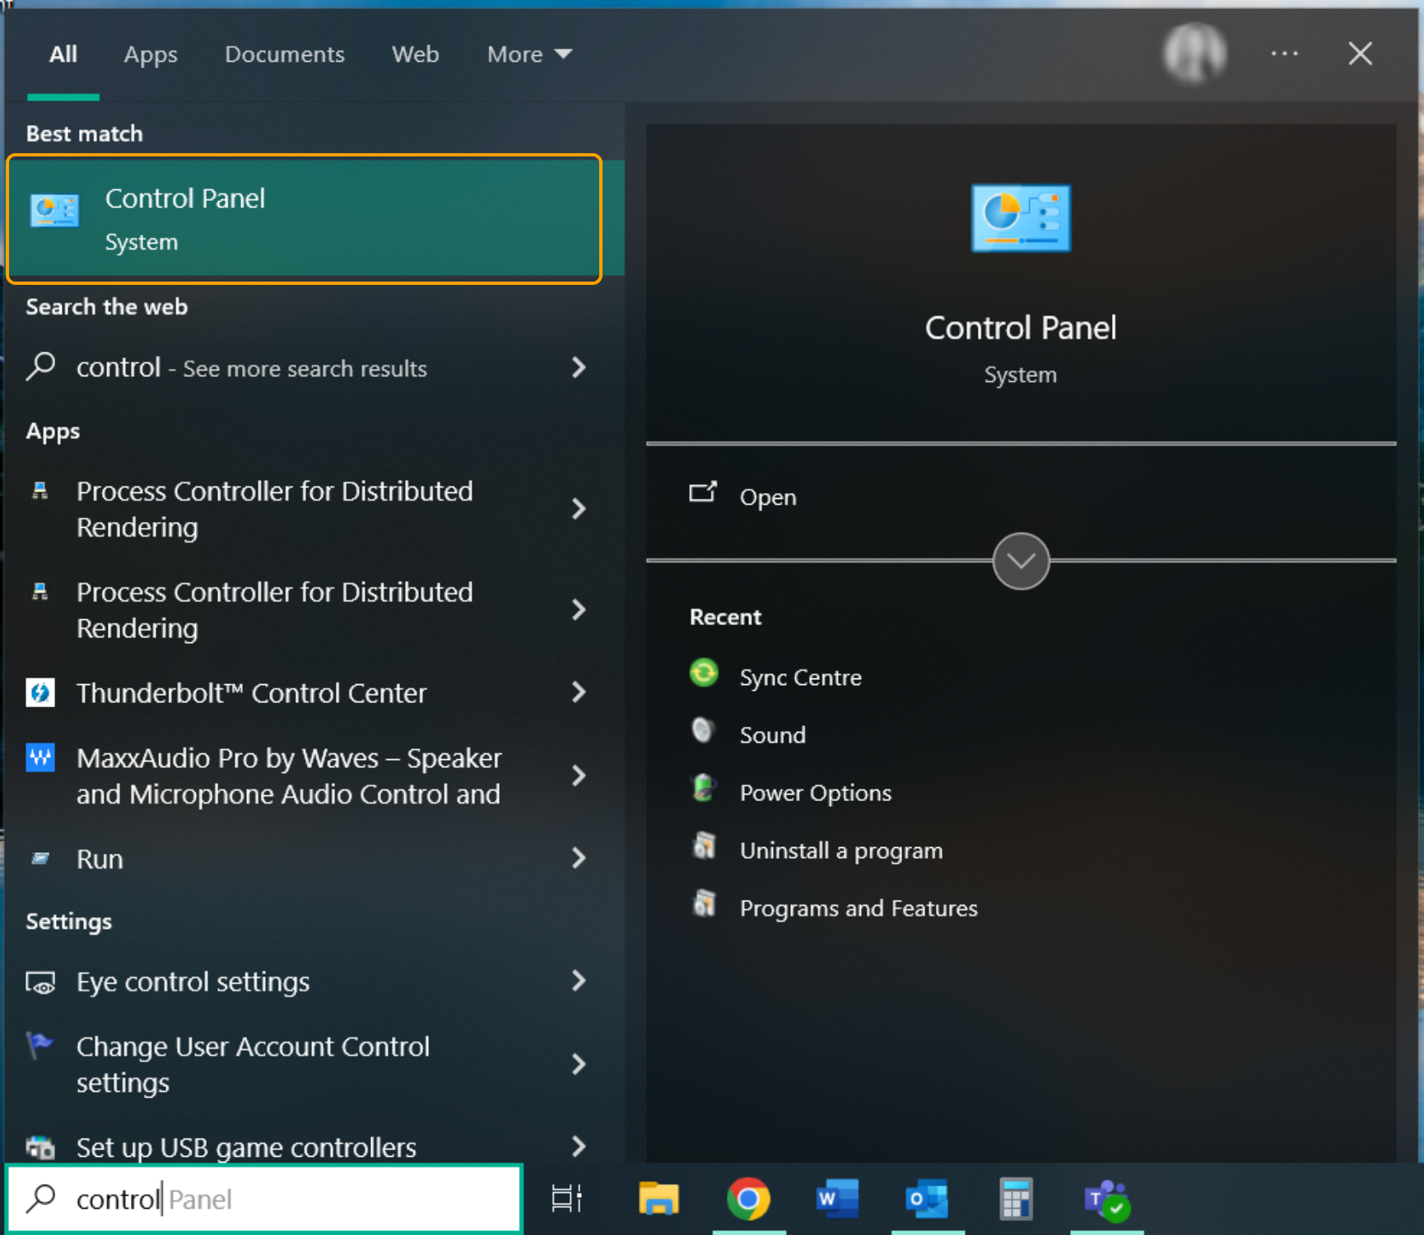The height and width of the screenshot is (1235, 1424).
Task: Open Eye control settings
Action: click(193, 981)
